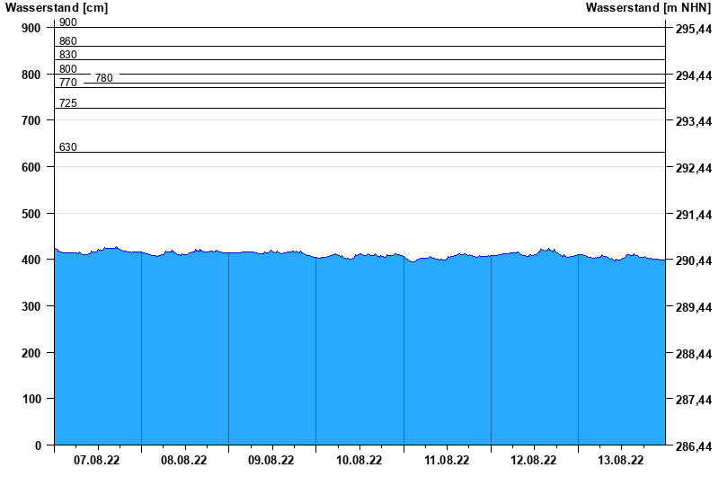The width and height of the screenshot is (719, 494).
Task: Click the 07.08.22 date label
Action: pyautogui.click(x=97, y=461)
